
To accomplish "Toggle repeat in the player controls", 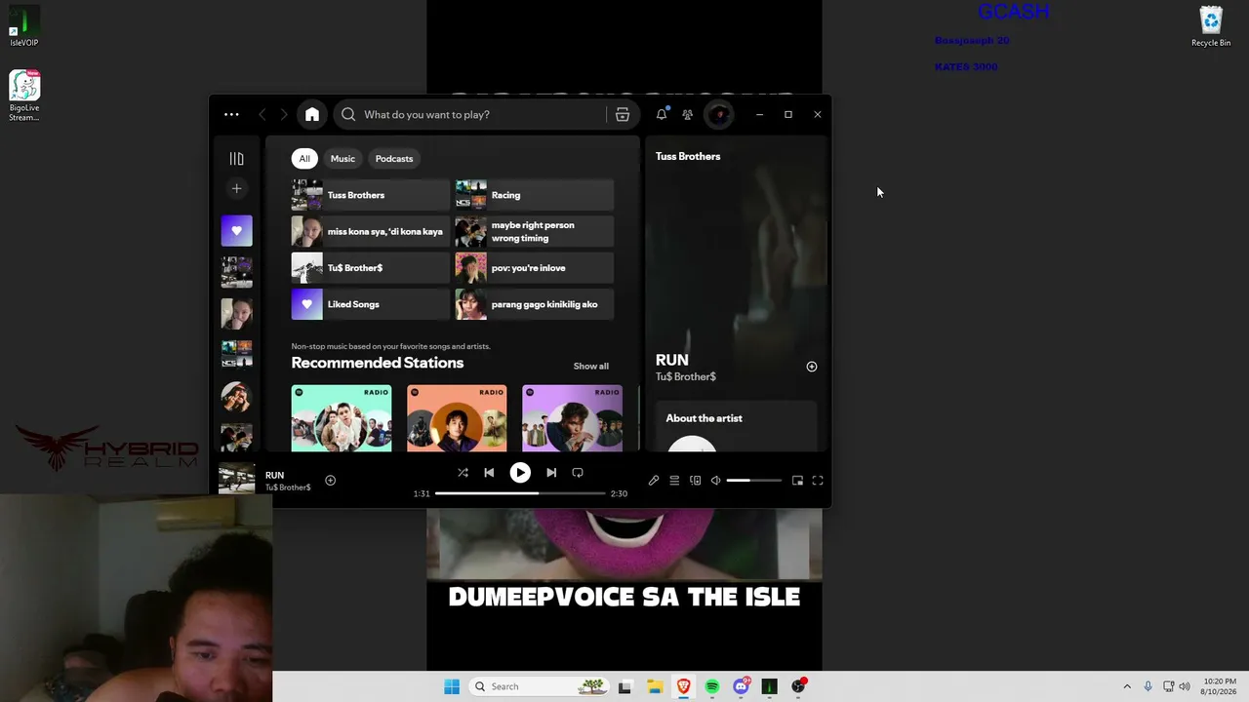I will pyautogui.click(x=578, y=473).
